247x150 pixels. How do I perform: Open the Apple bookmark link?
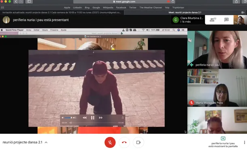click(67, 7)
